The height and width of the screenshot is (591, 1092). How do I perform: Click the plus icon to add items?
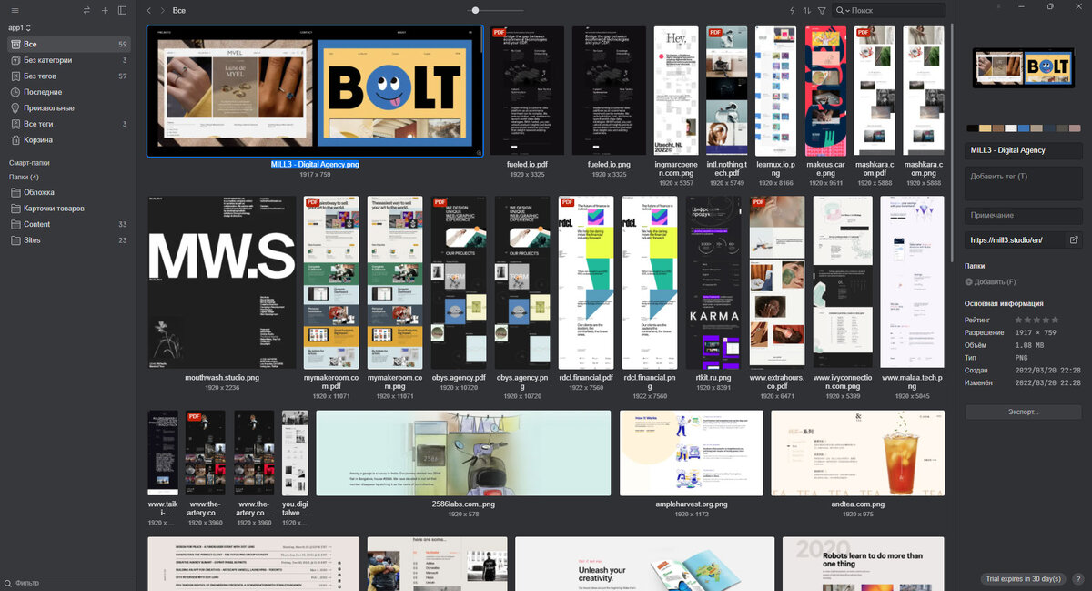click(105, 10)
